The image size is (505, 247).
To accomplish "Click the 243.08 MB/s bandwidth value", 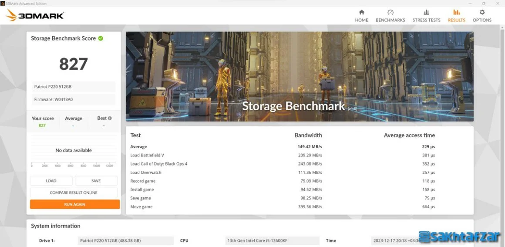I will pyautogui.click(x=310, y=164).
